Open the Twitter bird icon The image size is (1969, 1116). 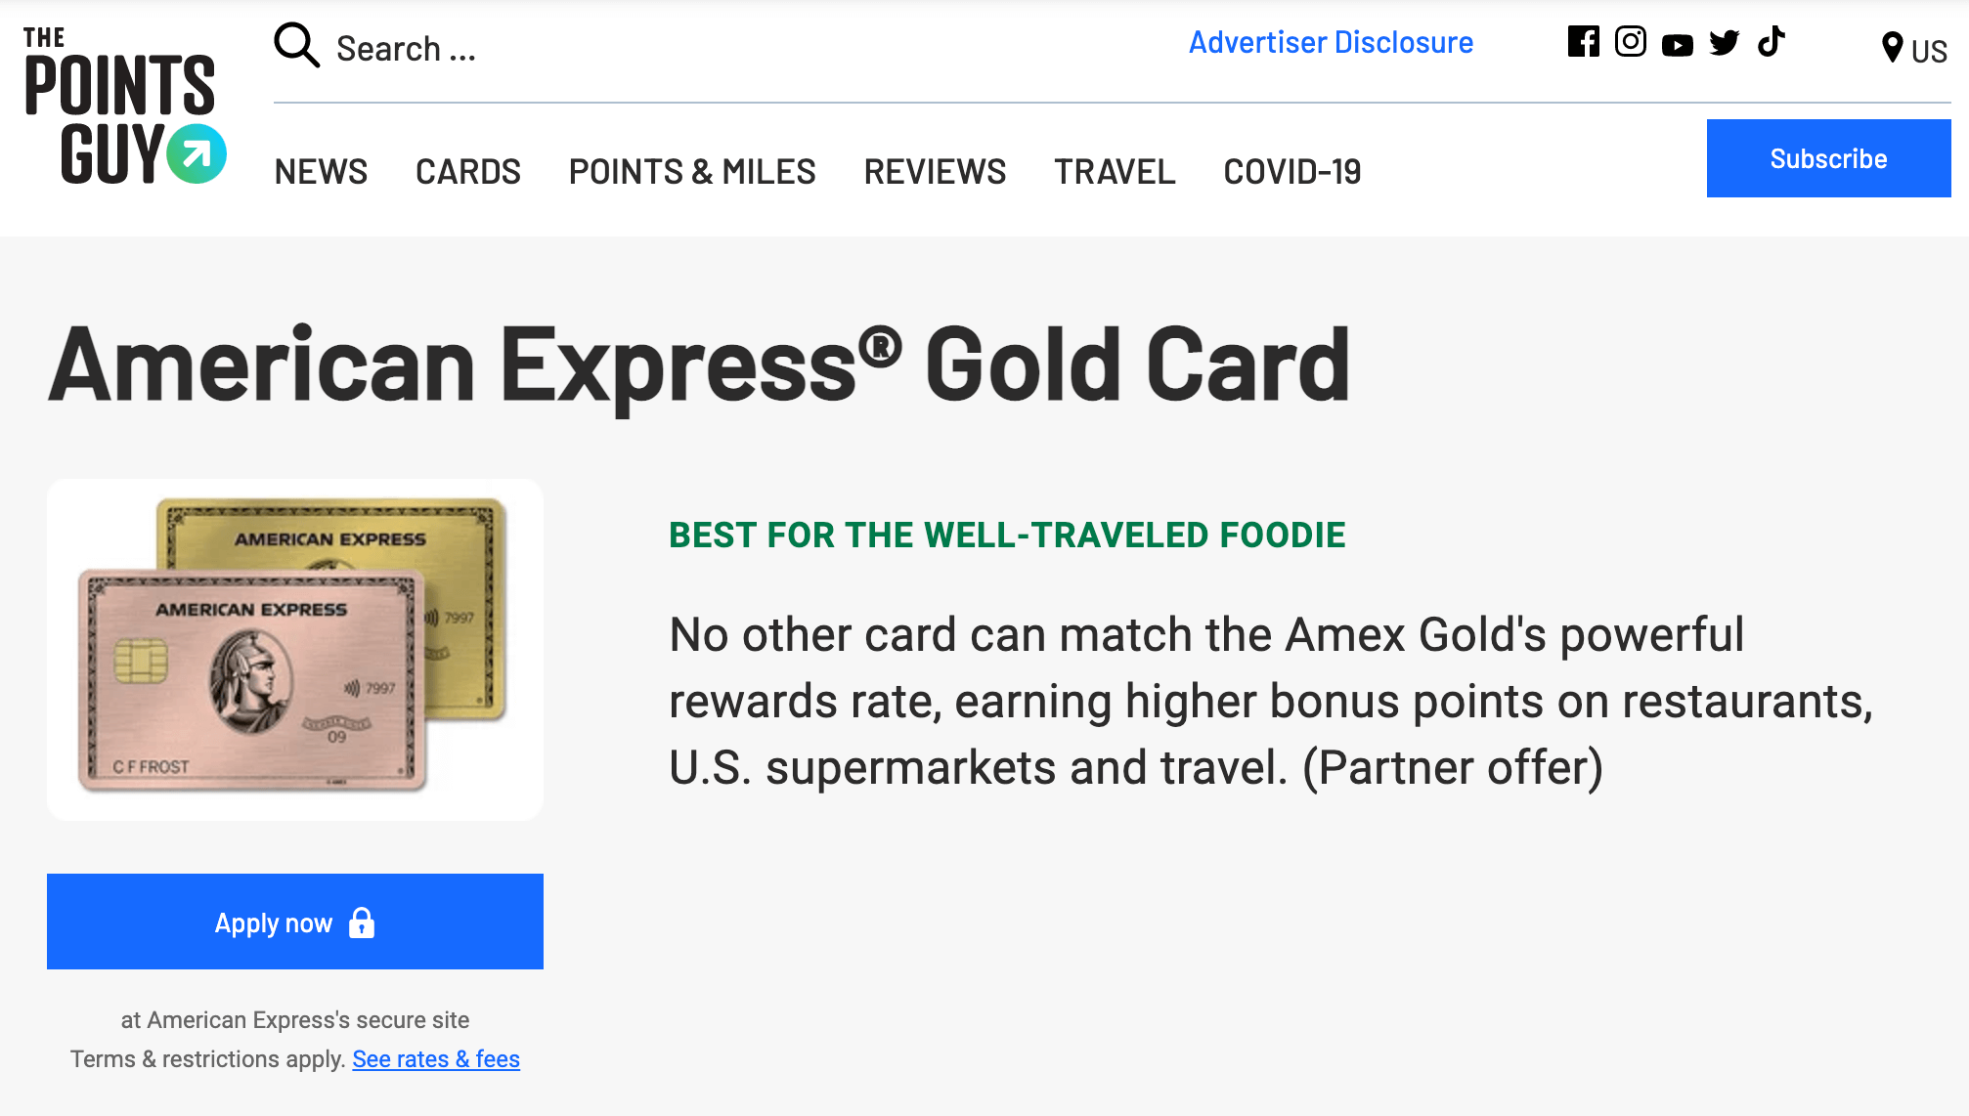tap(1725, 43)
